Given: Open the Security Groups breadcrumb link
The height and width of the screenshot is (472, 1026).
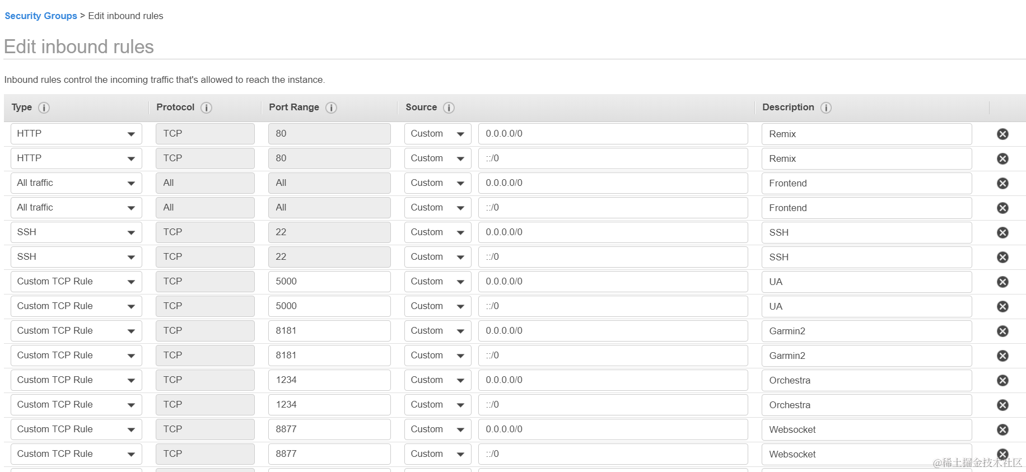Looking at the screenshot, I should tap(41, 16).
